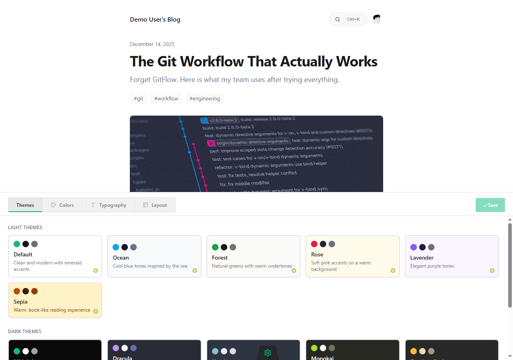Open the #workflow tag

(x=166, y=98)
